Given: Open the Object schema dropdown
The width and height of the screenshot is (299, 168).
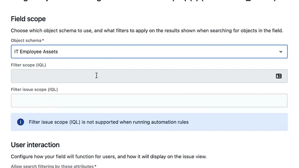Looking at the screenshot, I should pyautogui.click(x=149, y=52).
